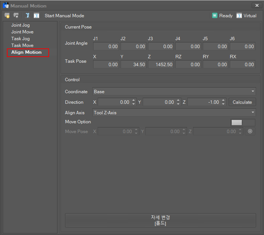Decrease Direction Z value with down arrow
The width and height of the screenshot is (264, 235).
tap(223, 104)
